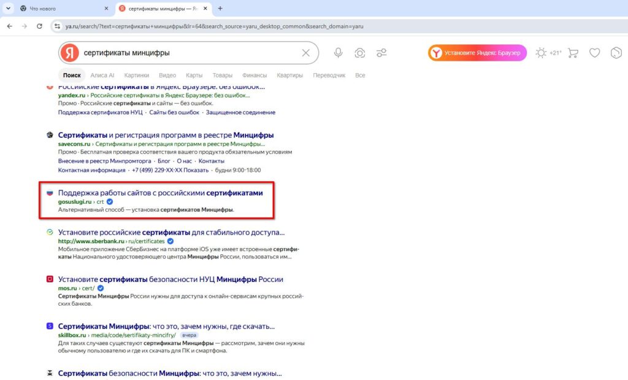This screenshot has width=628, height=380.
Task: Switch to "Товары" tab
Action: pos(222,76)
